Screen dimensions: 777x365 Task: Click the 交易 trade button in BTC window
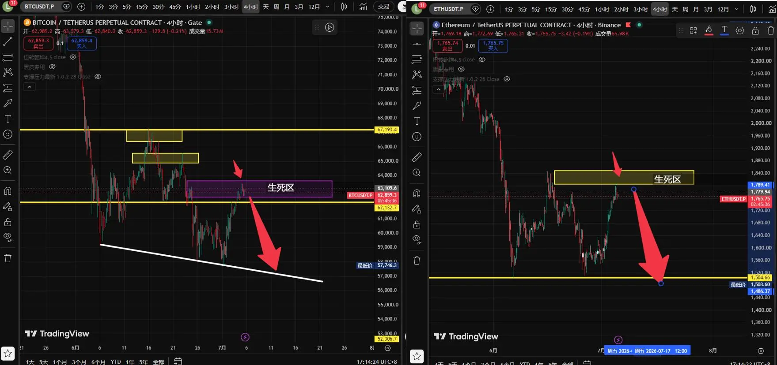pos(383,7)
